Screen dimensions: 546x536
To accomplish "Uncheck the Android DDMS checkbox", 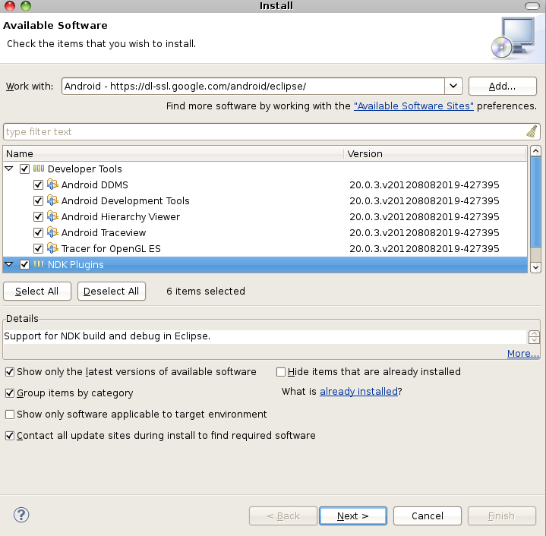I will [x=38, y=184].
